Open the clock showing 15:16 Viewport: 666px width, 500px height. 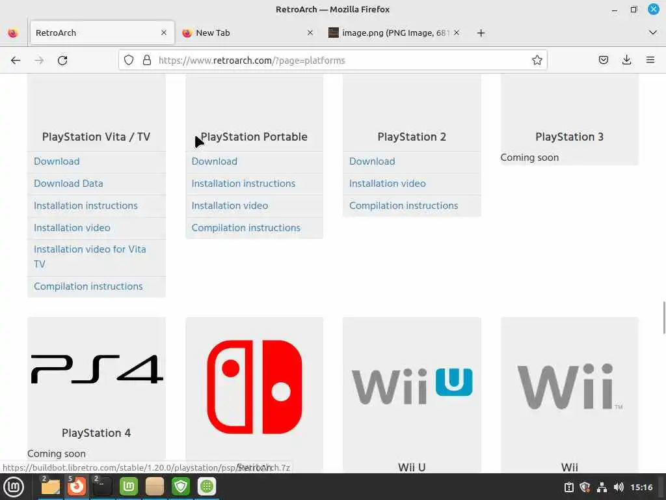tap(641, 487)
